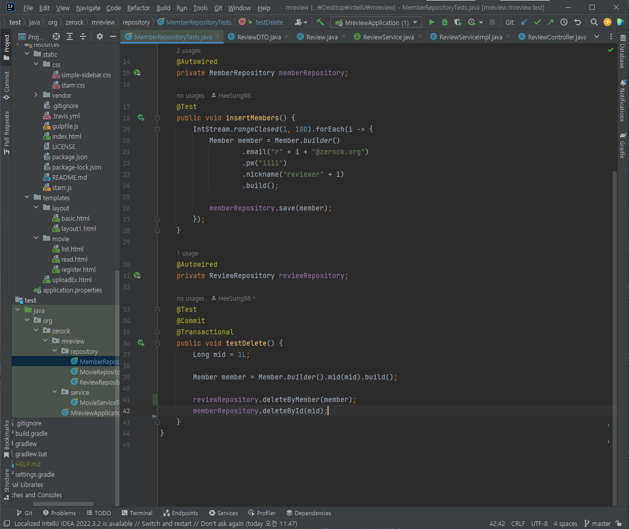Open the Endpoints tool window
This screenshot has height=529, width=629.
[x=181, y=513]
